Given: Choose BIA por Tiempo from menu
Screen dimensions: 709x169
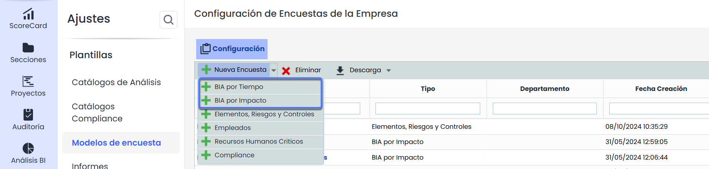Looking at the screenshot, I should (239, 87).
